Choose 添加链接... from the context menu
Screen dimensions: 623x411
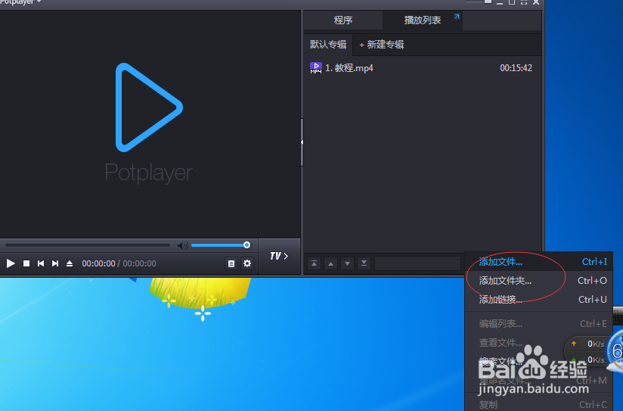pyautogui.click(x=539, y=299)
